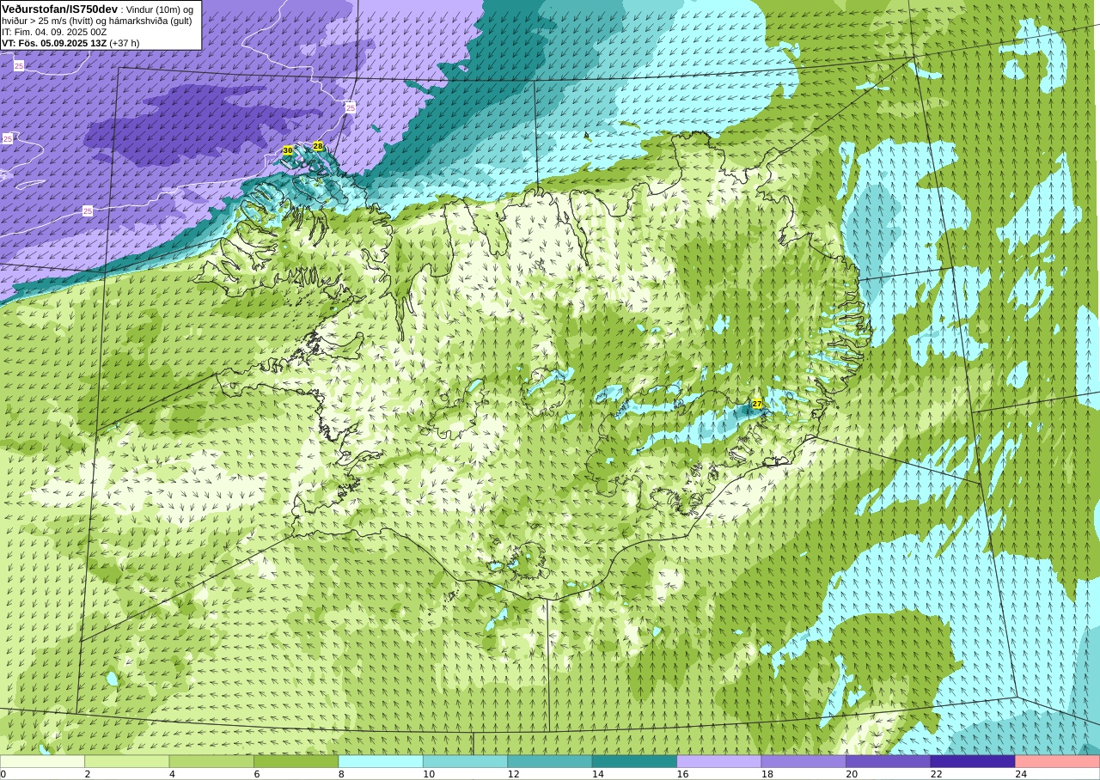Choose the 10–12 m/s cyan legend swatch
Image resolution: width=1100 pixels, height=780 pixels.
465,761
